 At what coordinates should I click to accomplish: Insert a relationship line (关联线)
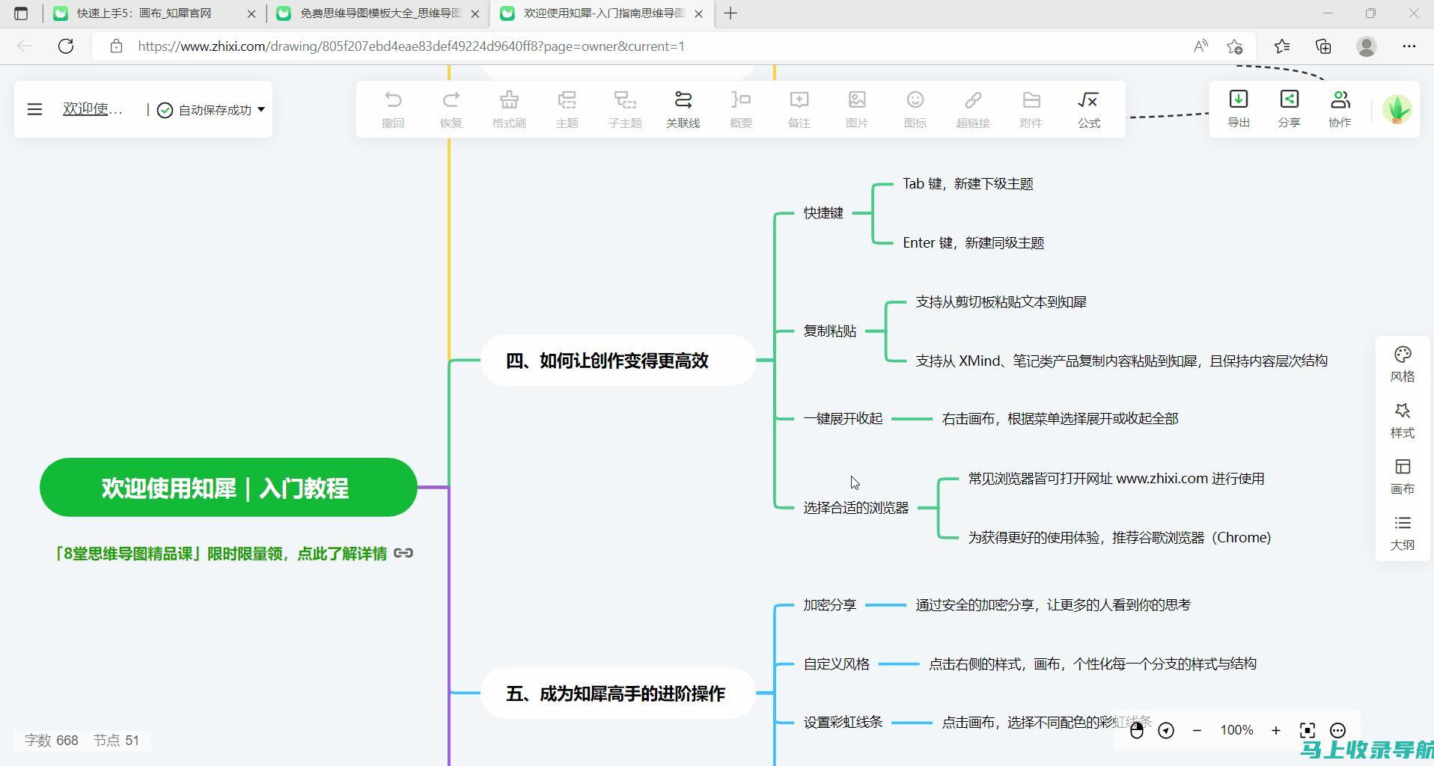pyautogui.click(x=683, y=109)
